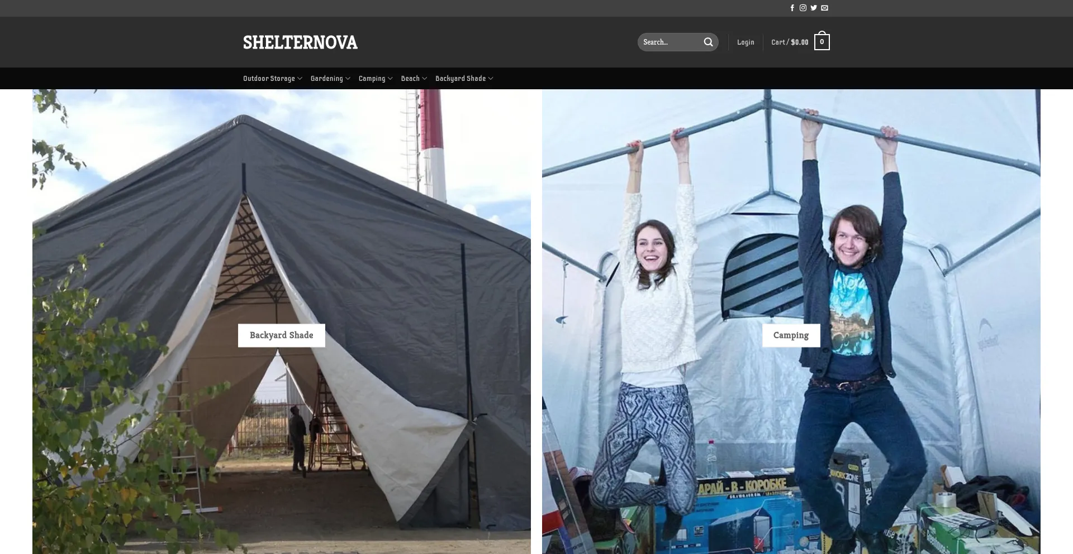
Task: Expand the Outdoor Storage dropdown chevron
Action: (x=300, y=79)
